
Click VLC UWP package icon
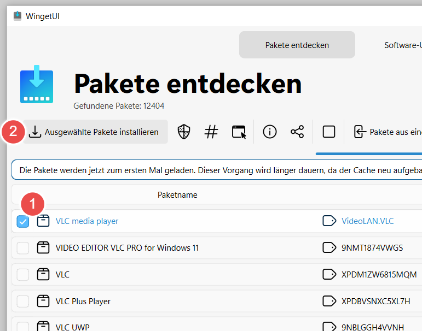(x=43, y=326)
